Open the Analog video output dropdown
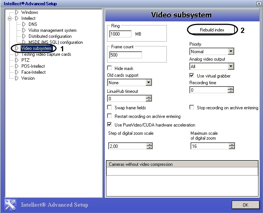This screenshot has width=263, height=213. (x=231, y=67)
